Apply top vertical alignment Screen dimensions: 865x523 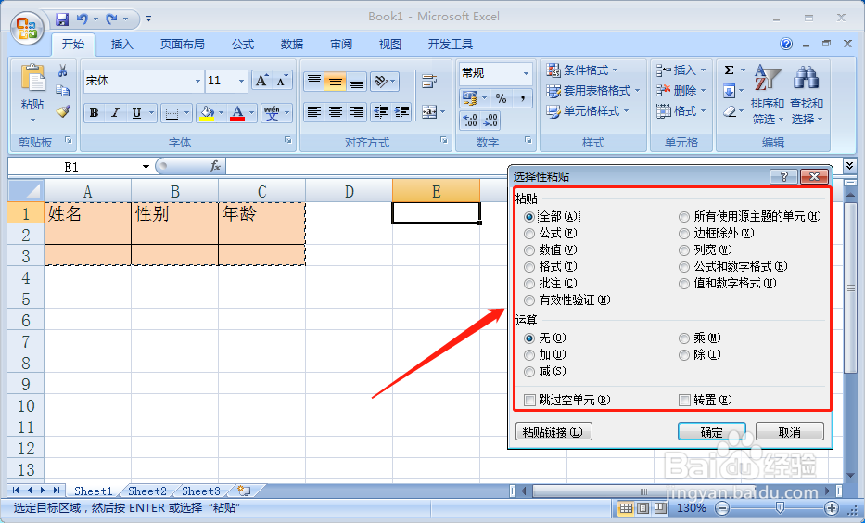click(314, 82)
